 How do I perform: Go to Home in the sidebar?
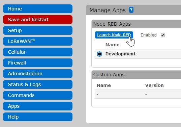point(38,9)
